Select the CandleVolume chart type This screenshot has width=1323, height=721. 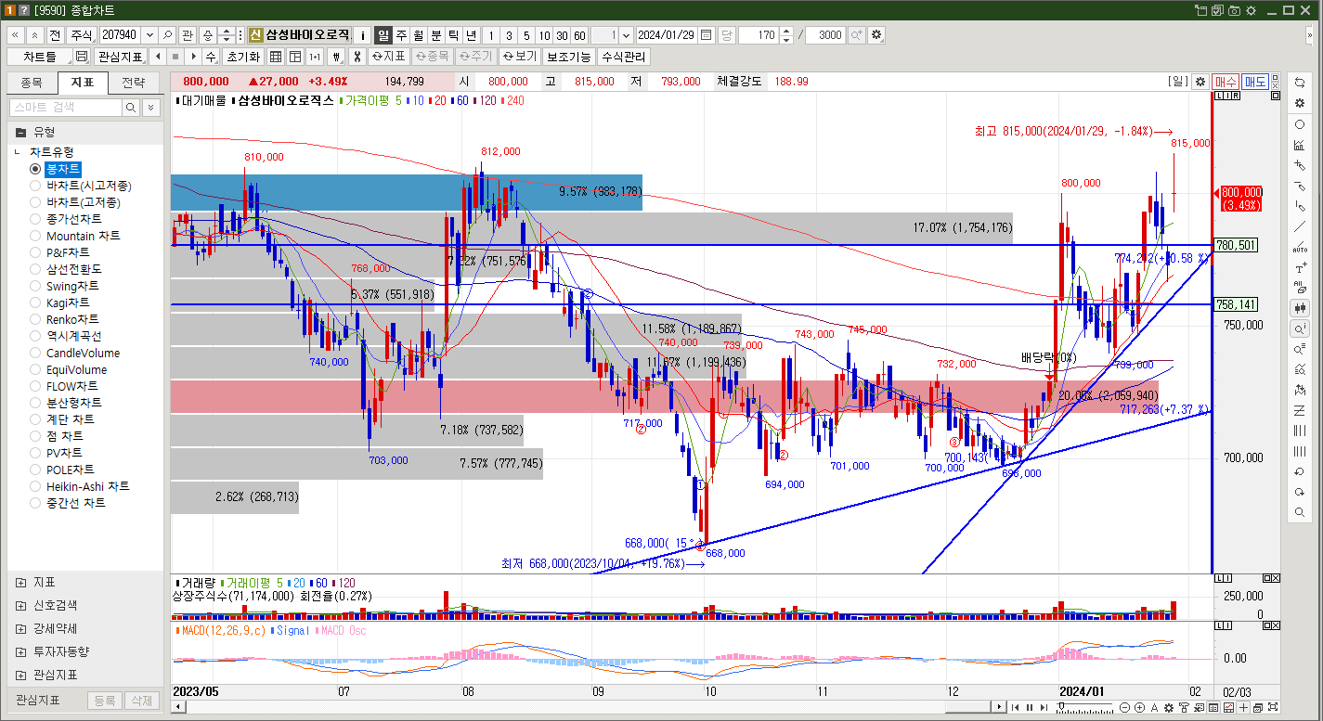pos(74,353)
